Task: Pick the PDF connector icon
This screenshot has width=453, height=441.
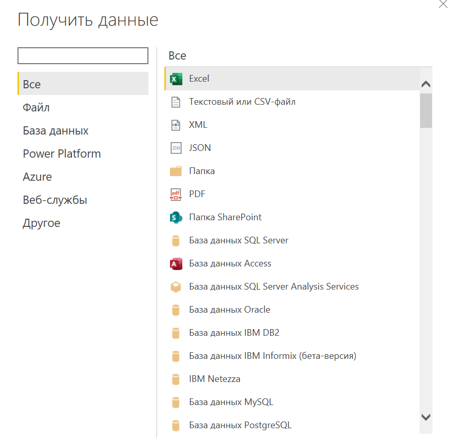Action: click(176, 195)
